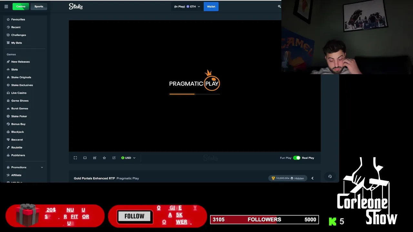Expand the Promotions section
The height and width of the screenshot is (232, 413).
point(25,167)
